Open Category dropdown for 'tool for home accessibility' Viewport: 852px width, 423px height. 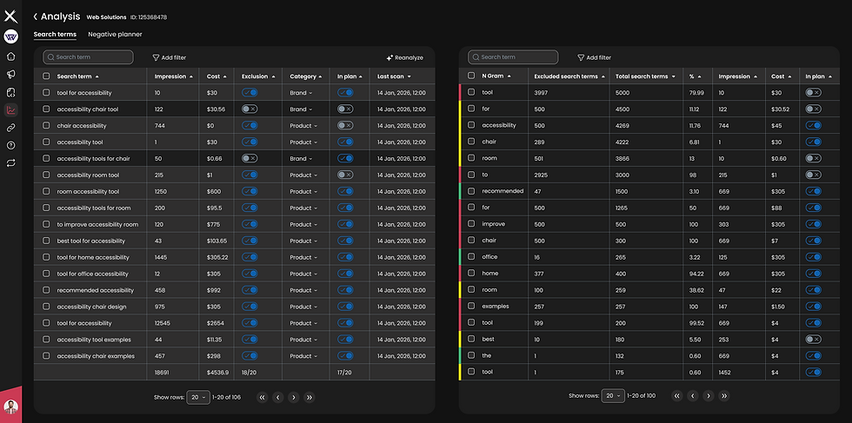(x=303, y=257)
